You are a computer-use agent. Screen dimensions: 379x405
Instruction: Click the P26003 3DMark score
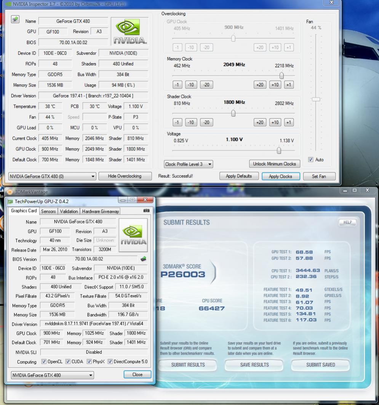click(x=183, y=274)
